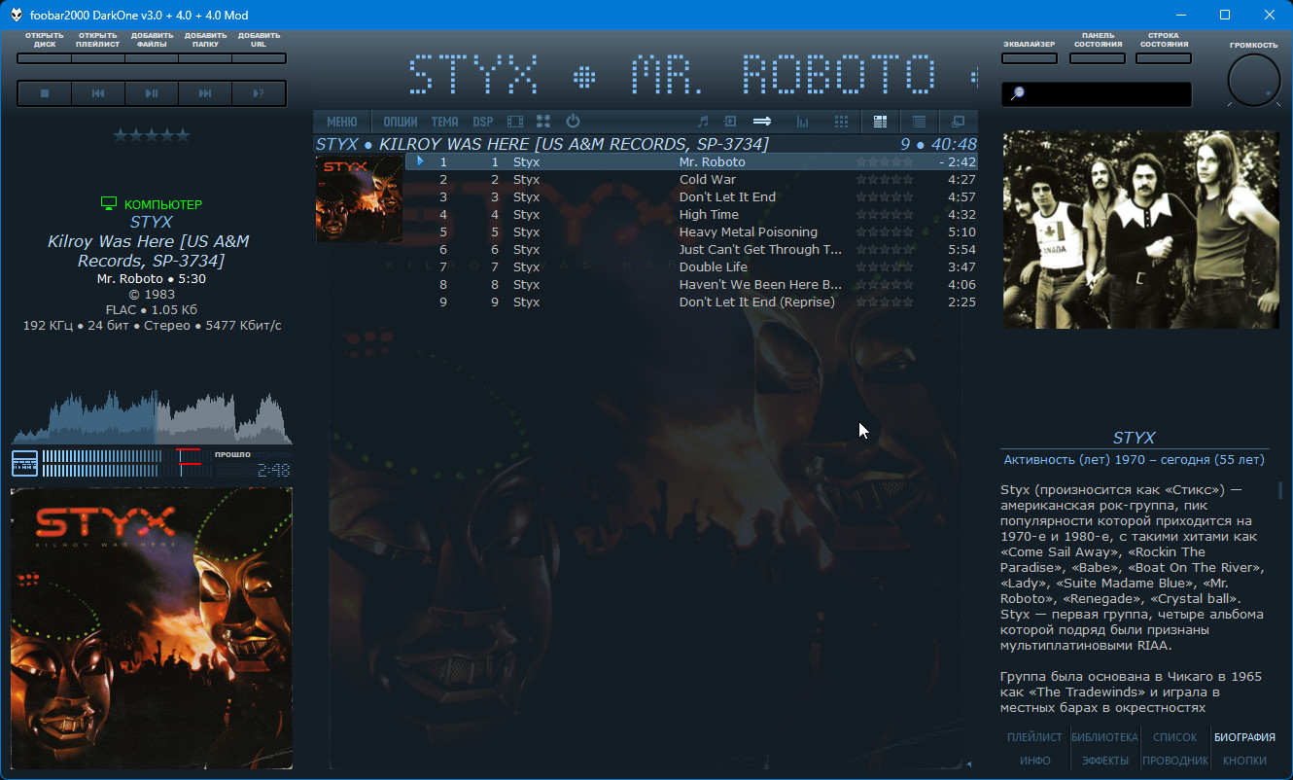Toggle the Эквалайзер button

pos(1029,58)
